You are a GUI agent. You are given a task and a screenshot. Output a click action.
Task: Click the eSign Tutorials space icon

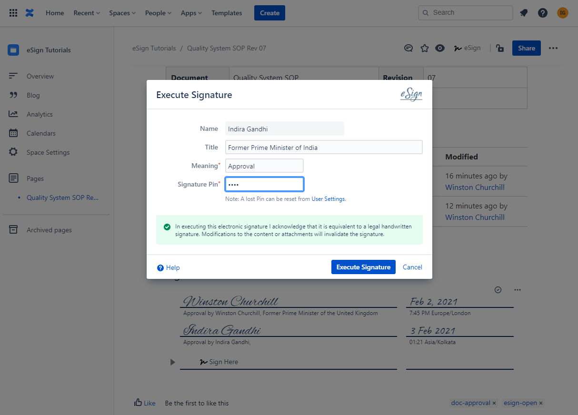[x=13, y=50]
